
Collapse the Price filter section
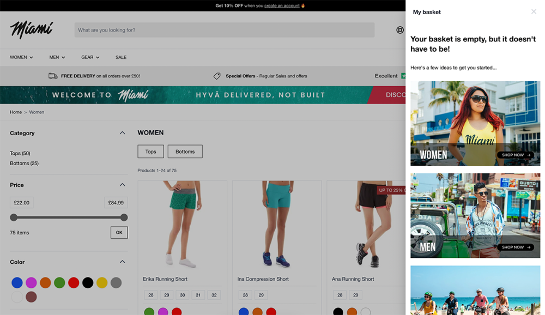[122, 185]
